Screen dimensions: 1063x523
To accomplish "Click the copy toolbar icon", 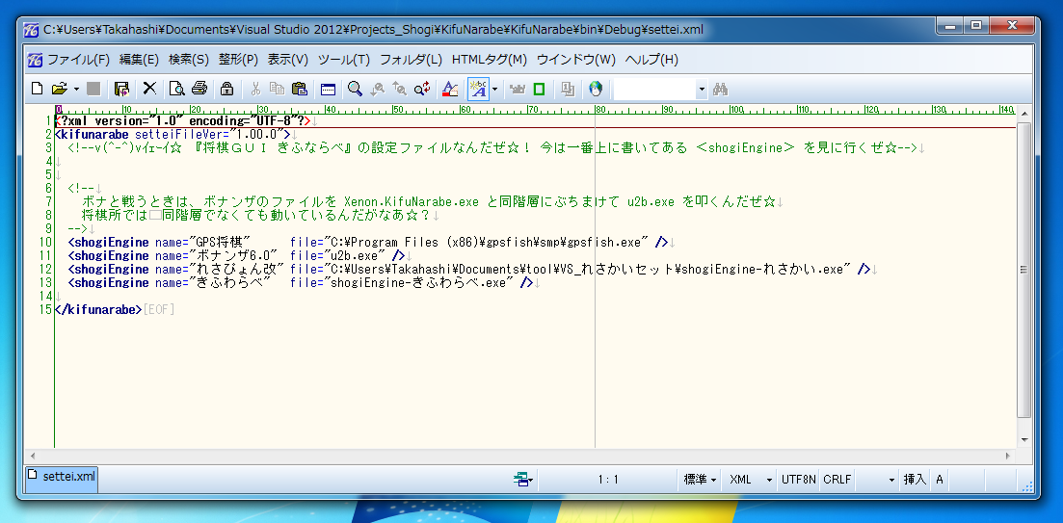I will point(277,89).
